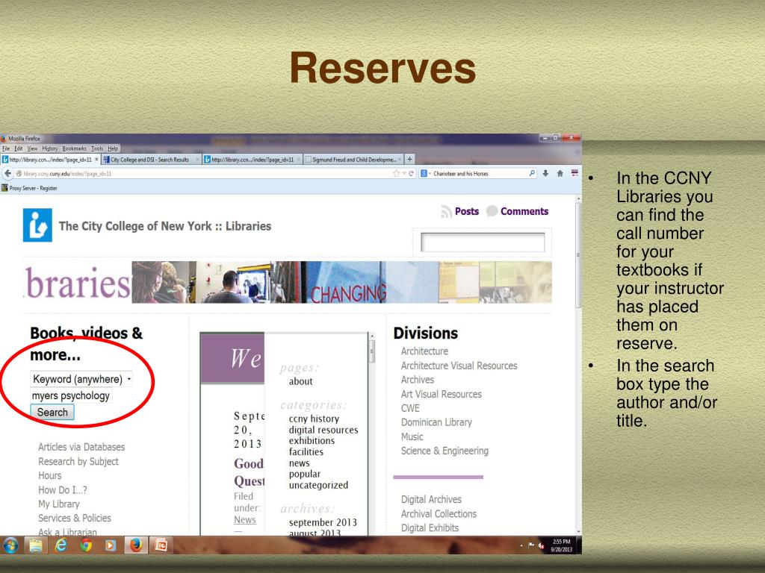Click the Comments speech bubble icon

492,211
